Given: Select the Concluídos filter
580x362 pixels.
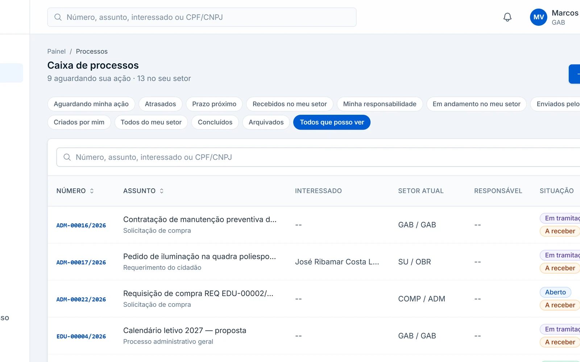Looking at the screenshot, I should pos(215,122).
